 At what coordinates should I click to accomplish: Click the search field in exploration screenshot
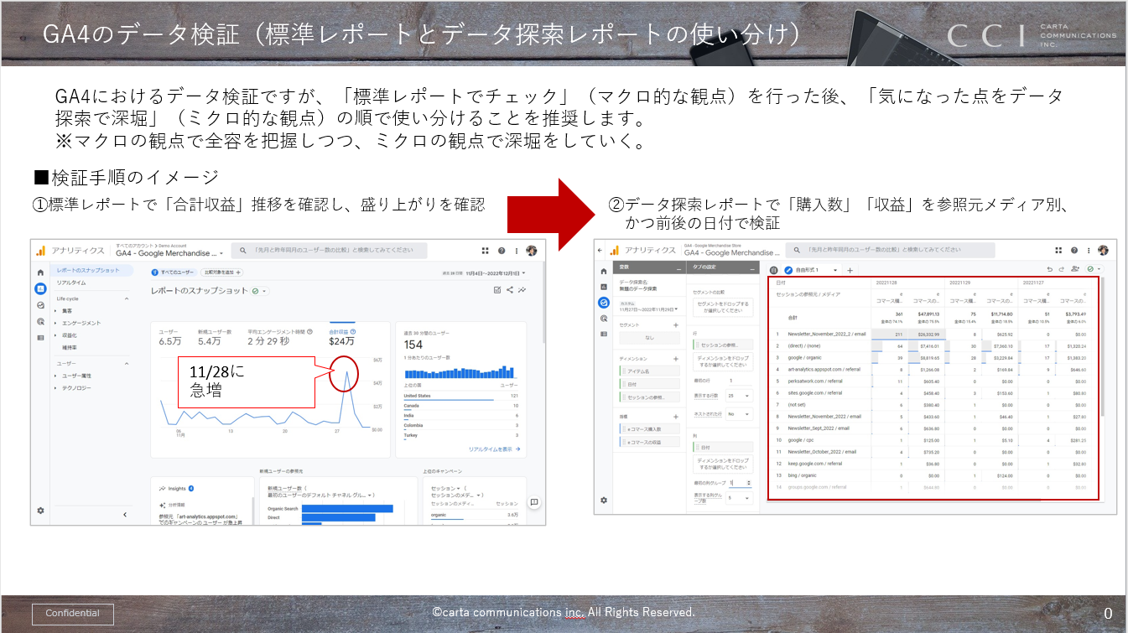[890, 250]
